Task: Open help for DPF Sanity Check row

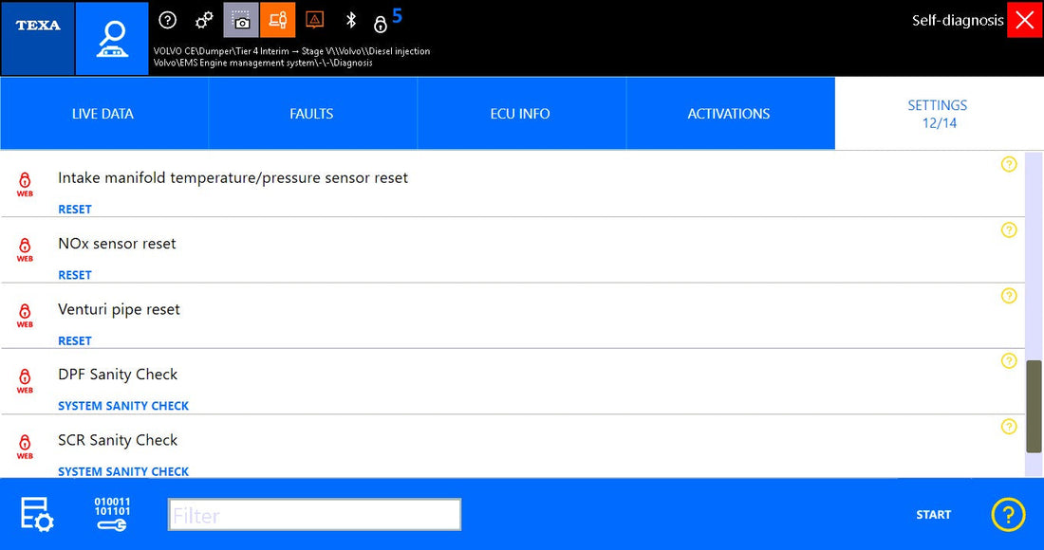Action: point(1009,361)
